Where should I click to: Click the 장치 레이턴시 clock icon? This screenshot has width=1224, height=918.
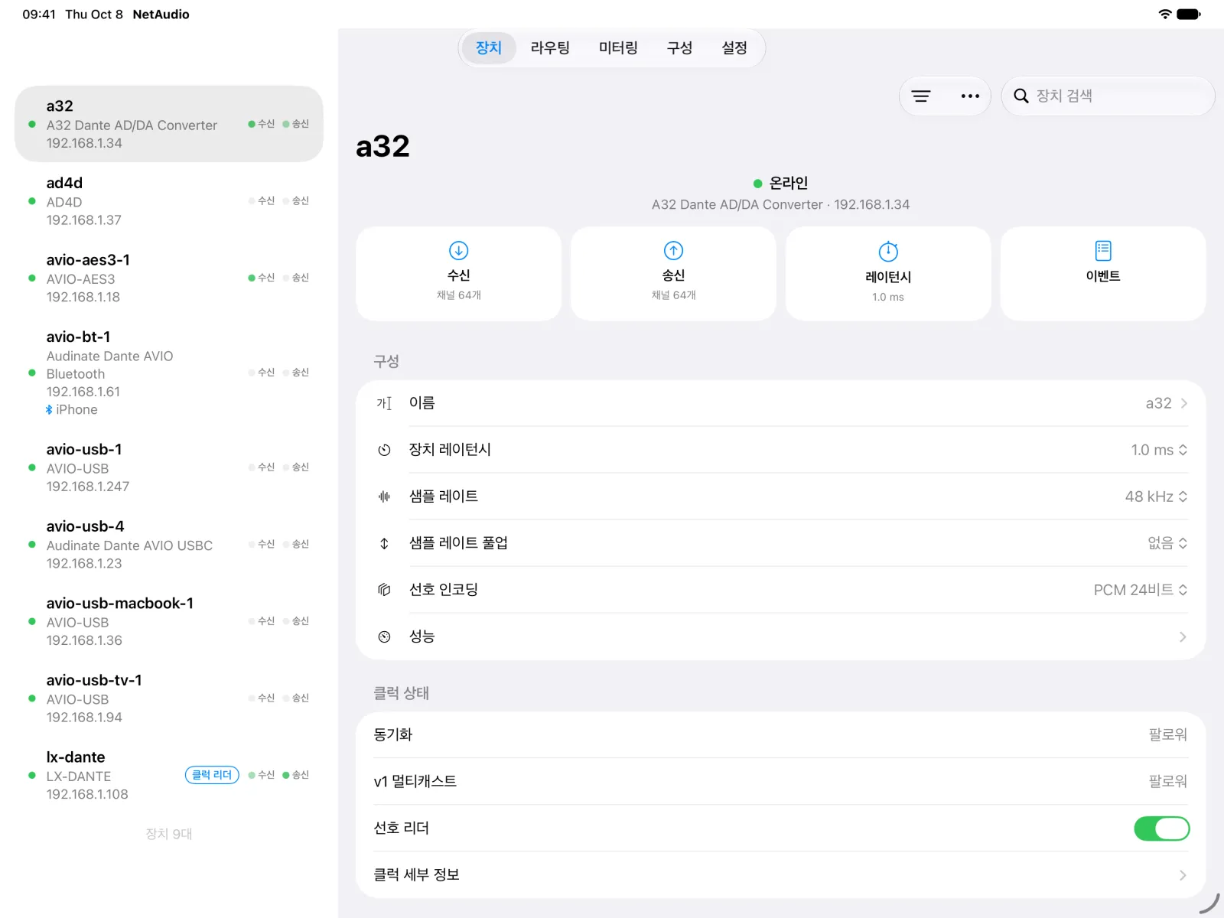[384, 450]
